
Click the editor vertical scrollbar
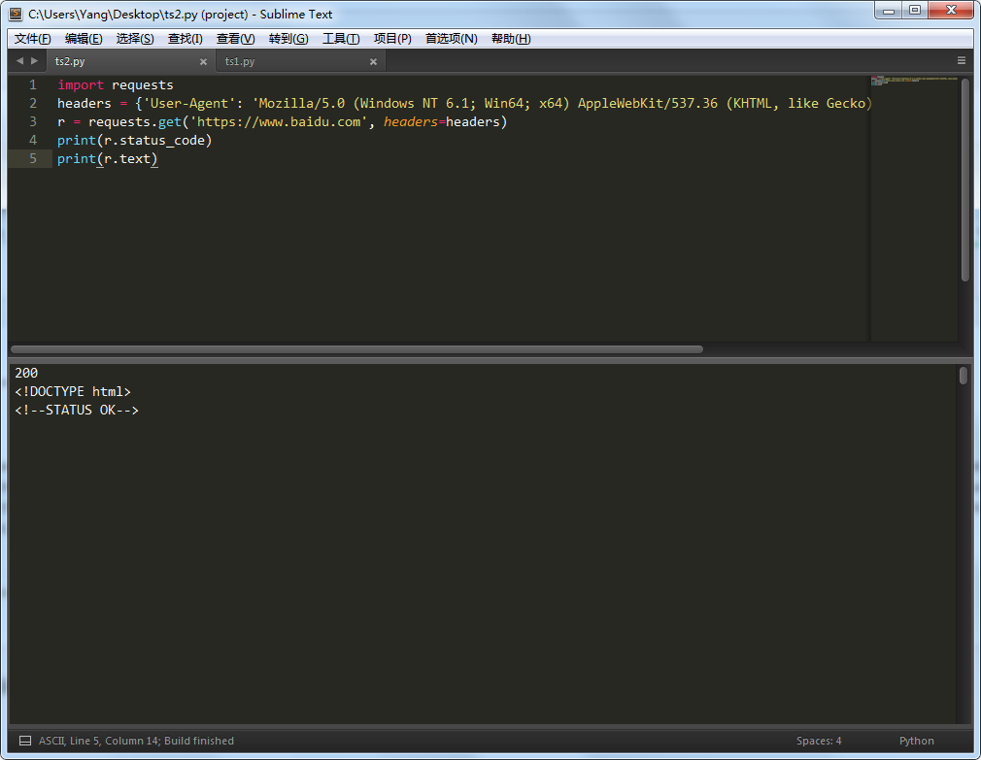pos(964,180)
